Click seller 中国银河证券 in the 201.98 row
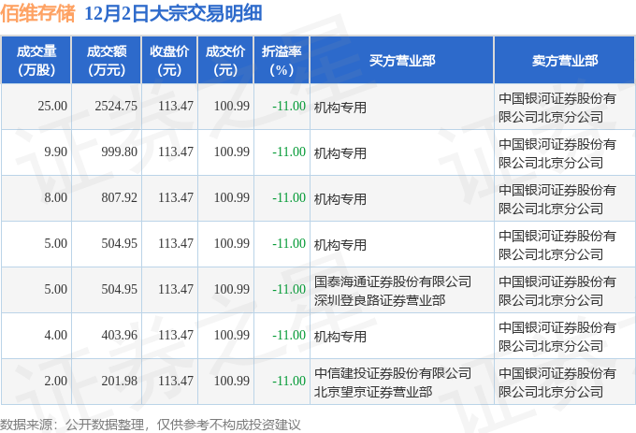The height and width of the screenshot is (433, 636). click(x=557, y=382)
